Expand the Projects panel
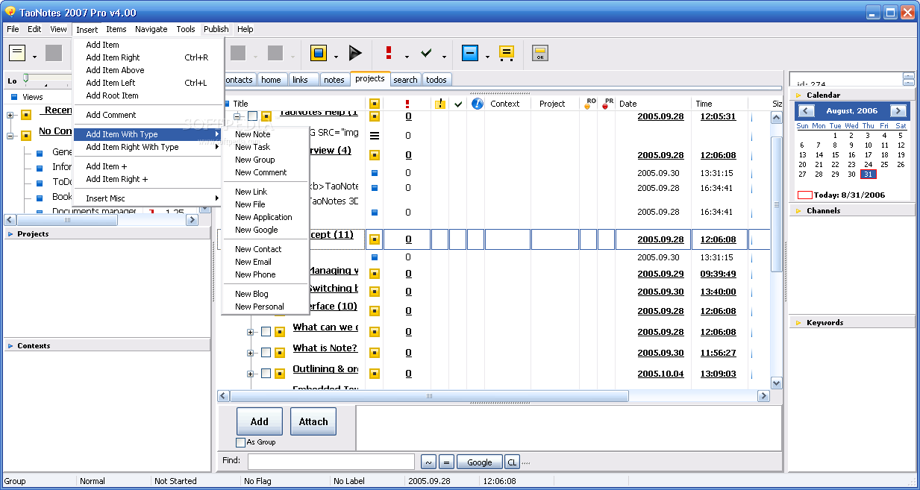Viewport: 920px width, 490px height. click(10, 234)
